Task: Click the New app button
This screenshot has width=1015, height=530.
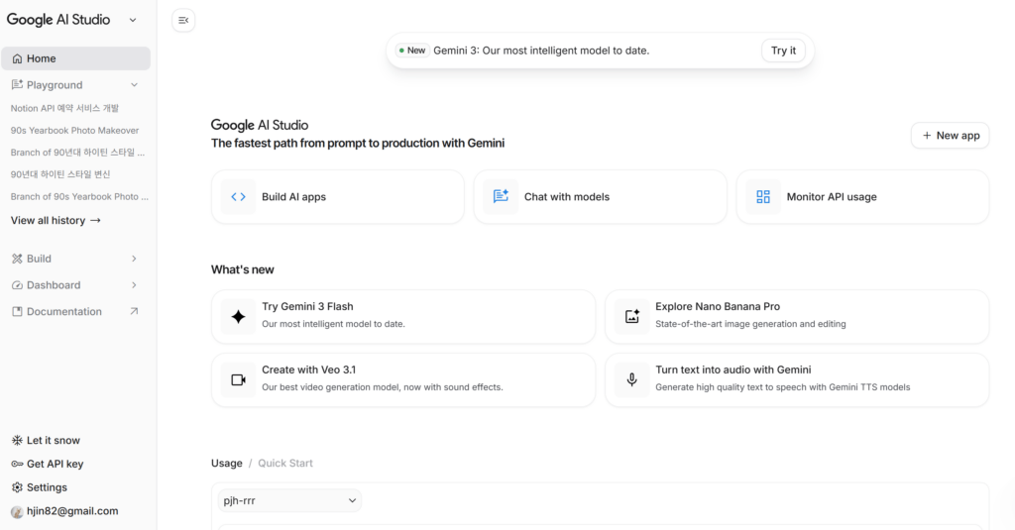Action: coord(950,136)
